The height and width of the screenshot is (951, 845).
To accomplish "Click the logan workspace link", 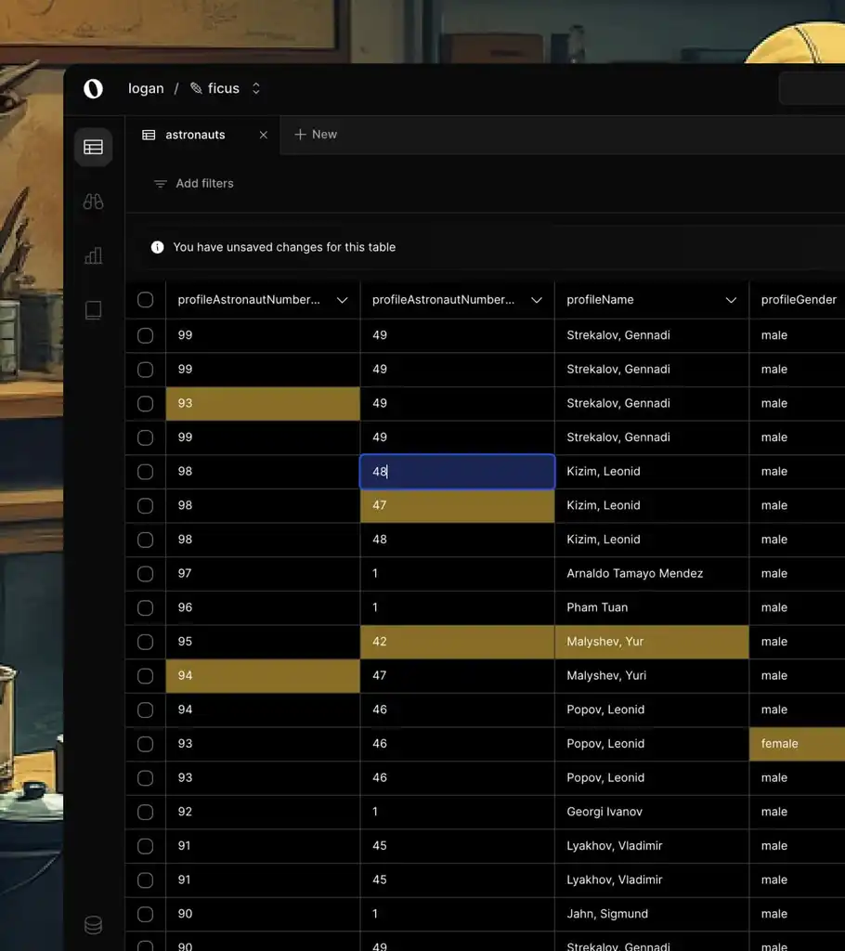I will [146, 89].
